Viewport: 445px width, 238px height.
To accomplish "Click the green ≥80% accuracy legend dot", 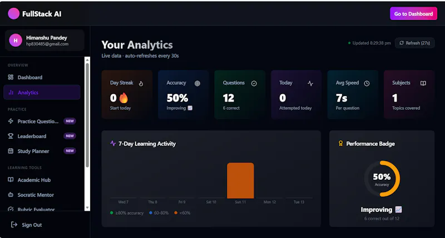I will 112,212.
